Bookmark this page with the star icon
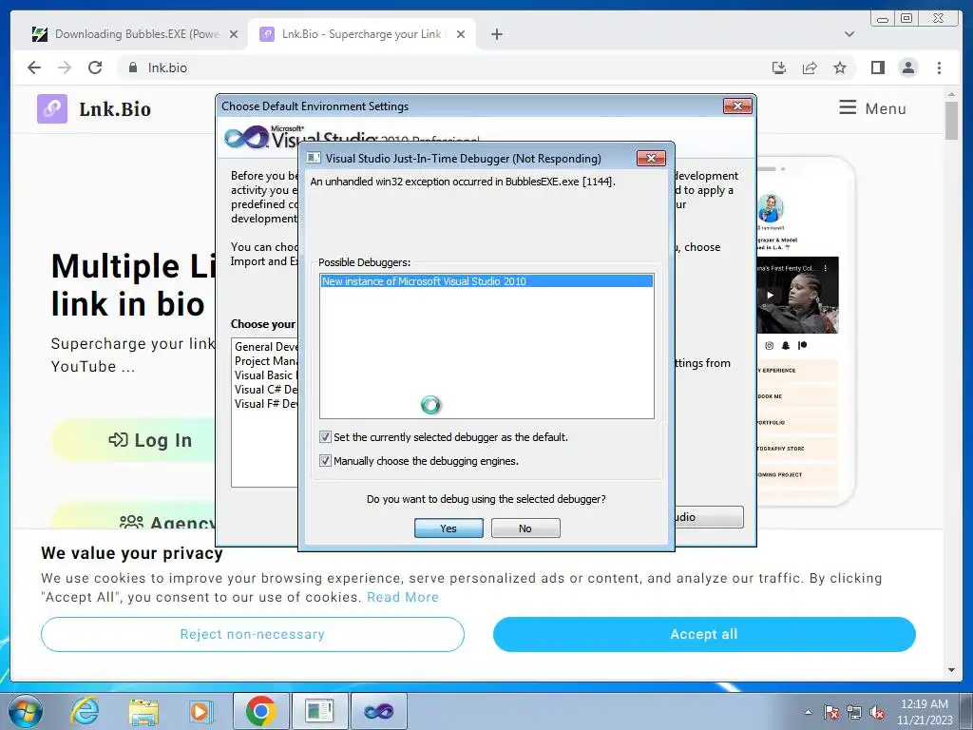The height and width of the screenshot is (730, 973). (840, 67)
